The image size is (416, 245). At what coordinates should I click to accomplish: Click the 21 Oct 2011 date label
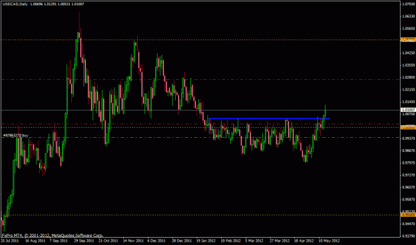(108, 241)
